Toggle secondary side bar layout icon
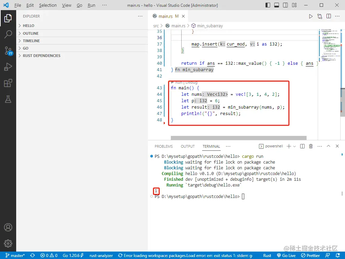345x259 pixels. [x=285, y=5]
